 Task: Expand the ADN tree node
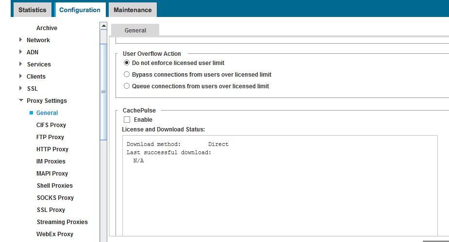pos(20,52)
